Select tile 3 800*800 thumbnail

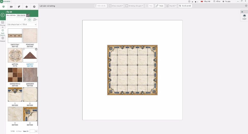(15, 114)
